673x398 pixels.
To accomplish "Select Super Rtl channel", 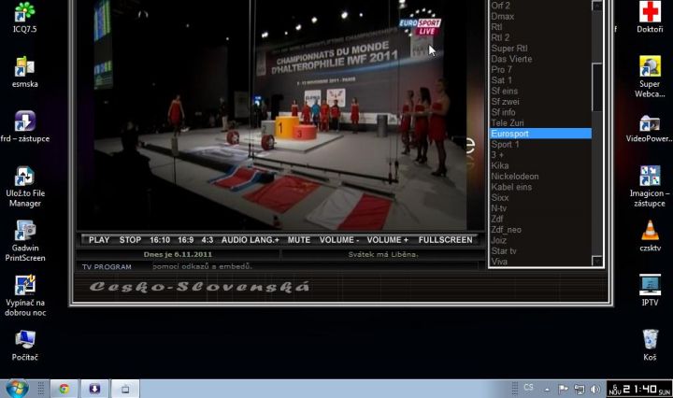I will click(x=509, y=48).
